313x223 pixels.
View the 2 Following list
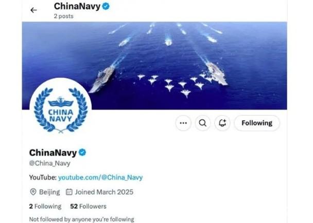click(45, 206)
